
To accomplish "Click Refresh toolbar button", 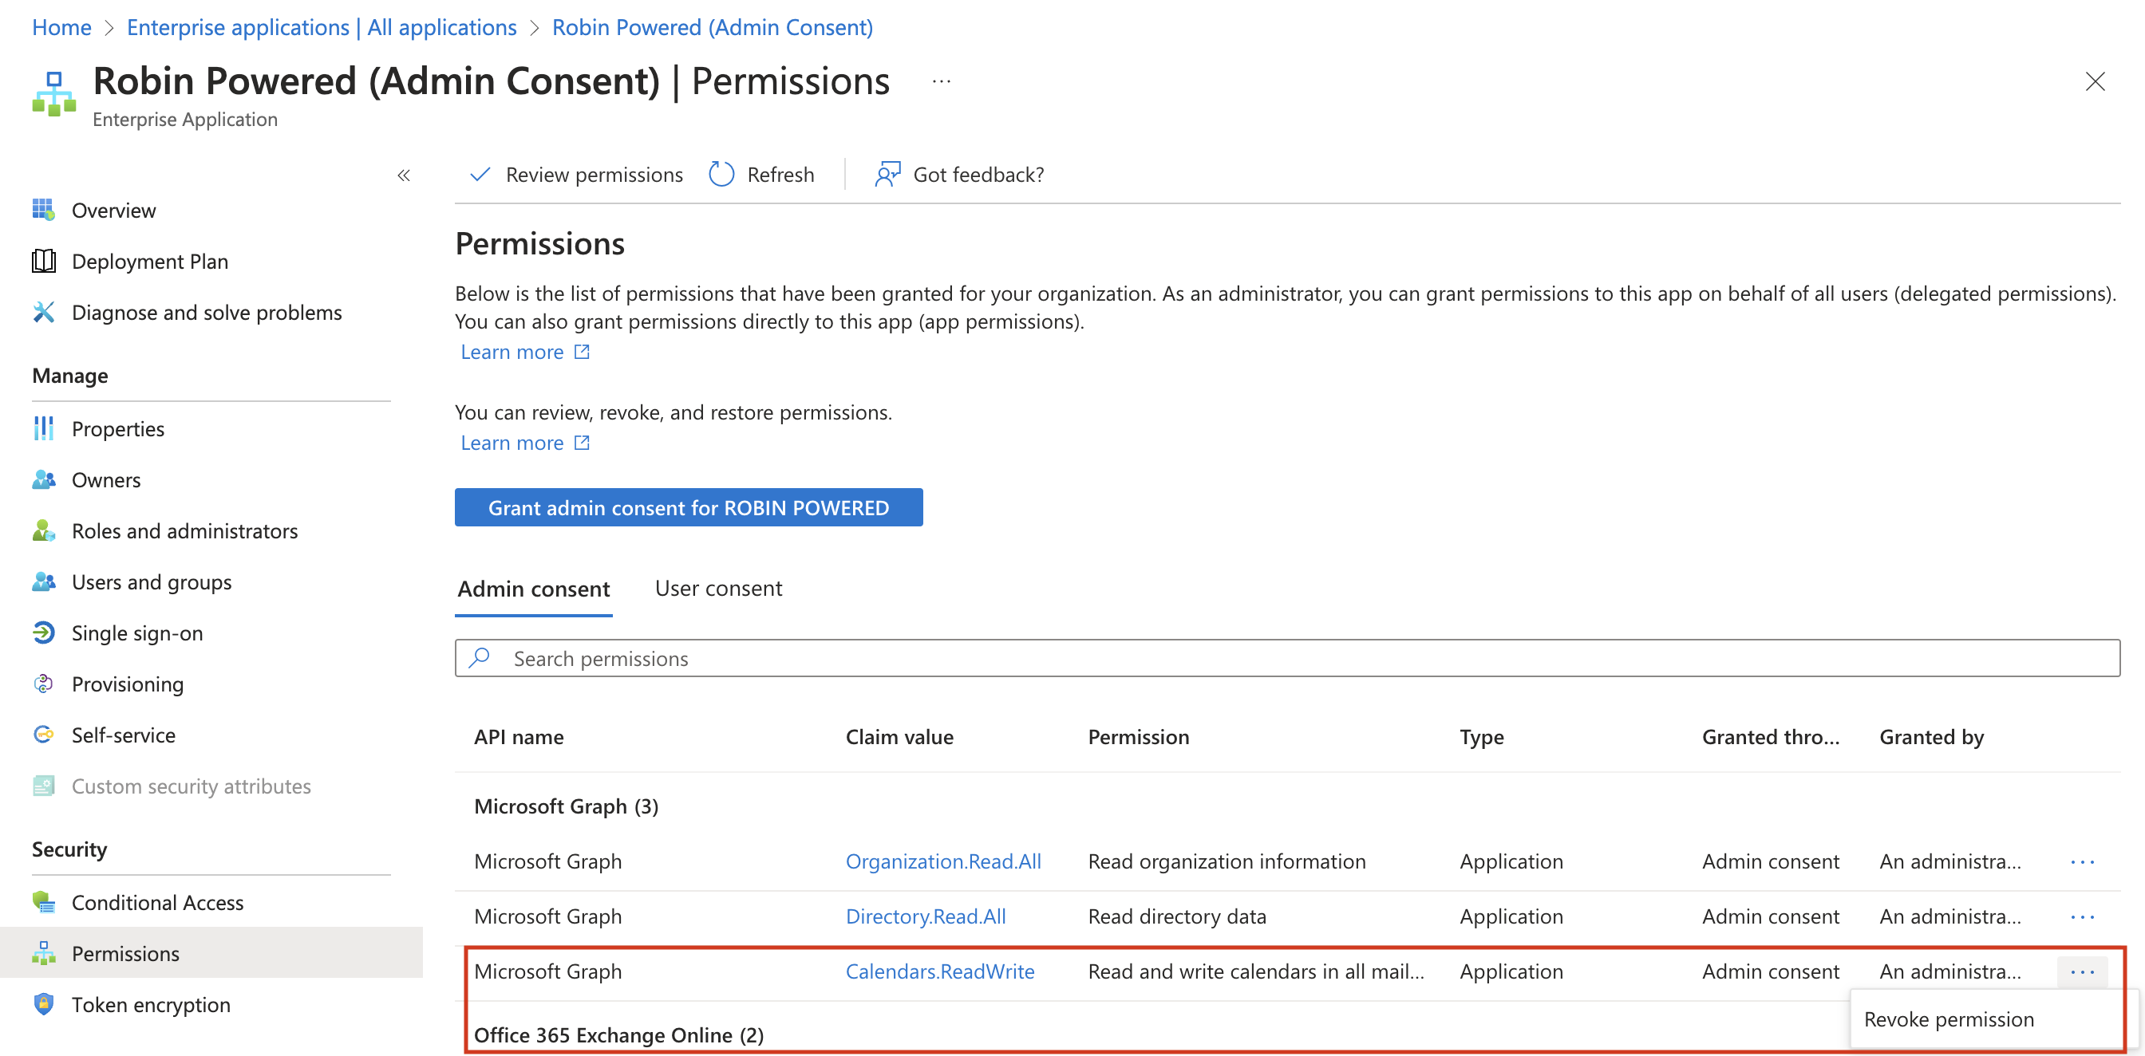I will [x=761, y=174].
